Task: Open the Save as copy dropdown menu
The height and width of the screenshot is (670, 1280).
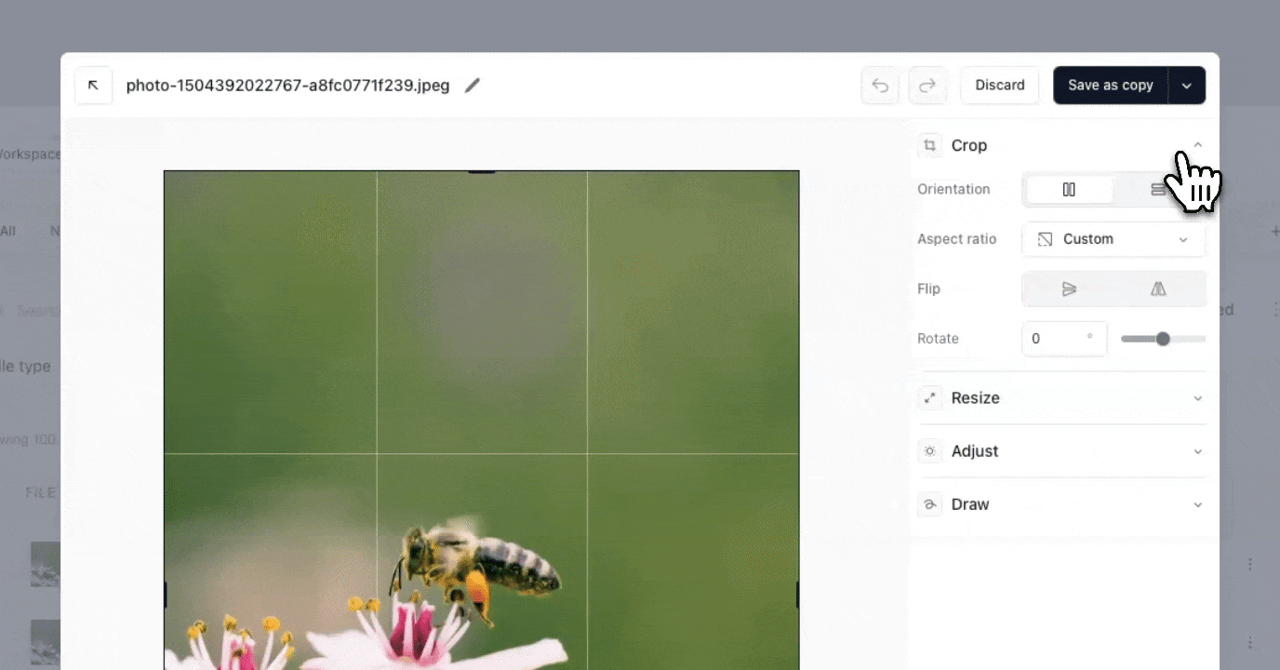Action: [x=1187, y=85]
